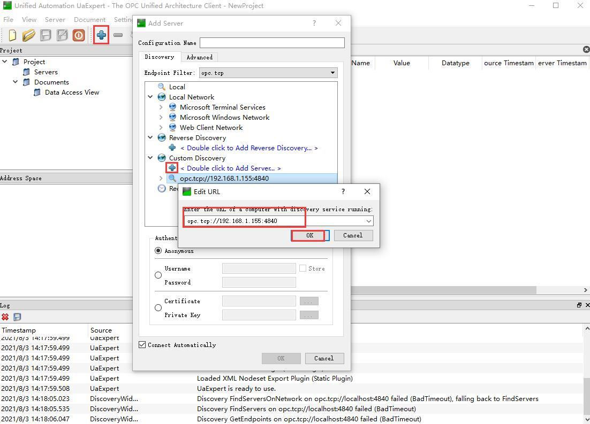Select the Username/Password radio button
The height and width of the screenshot is (424, 590).
pos(158,275)
